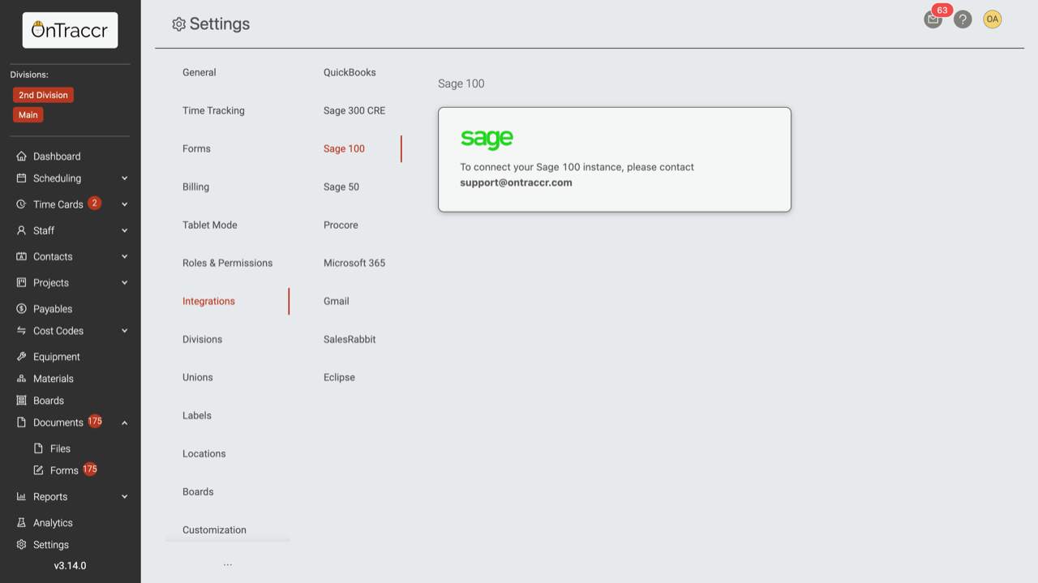Click the ellipsis below settings list
This screenshot has height=583, width=1038.
[228, 564]
